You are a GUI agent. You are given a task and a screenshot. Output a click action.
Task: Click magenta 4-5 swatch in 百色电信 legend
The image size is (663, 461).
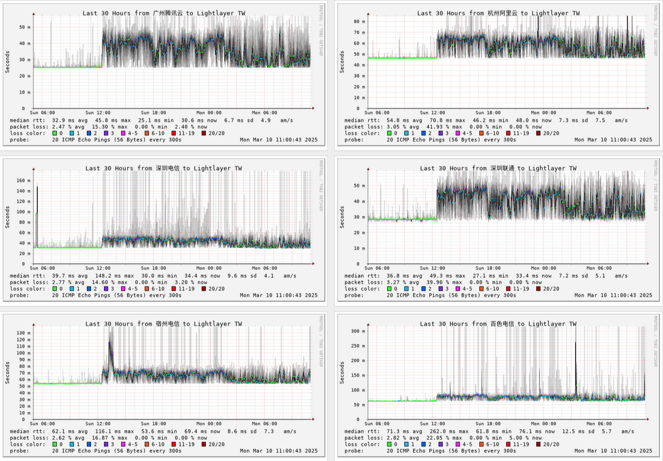click(459, 444)
